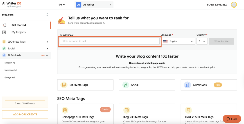Image resolution: width=244 pixels, height=124 pixels.
Task: Click the sidebar Social rocket icon
Action: (x=4, y=48)
